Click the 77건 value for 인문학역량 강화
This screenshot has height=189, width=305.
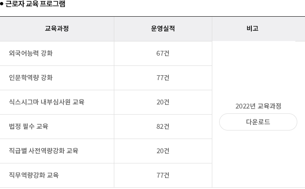coord(163,78)
